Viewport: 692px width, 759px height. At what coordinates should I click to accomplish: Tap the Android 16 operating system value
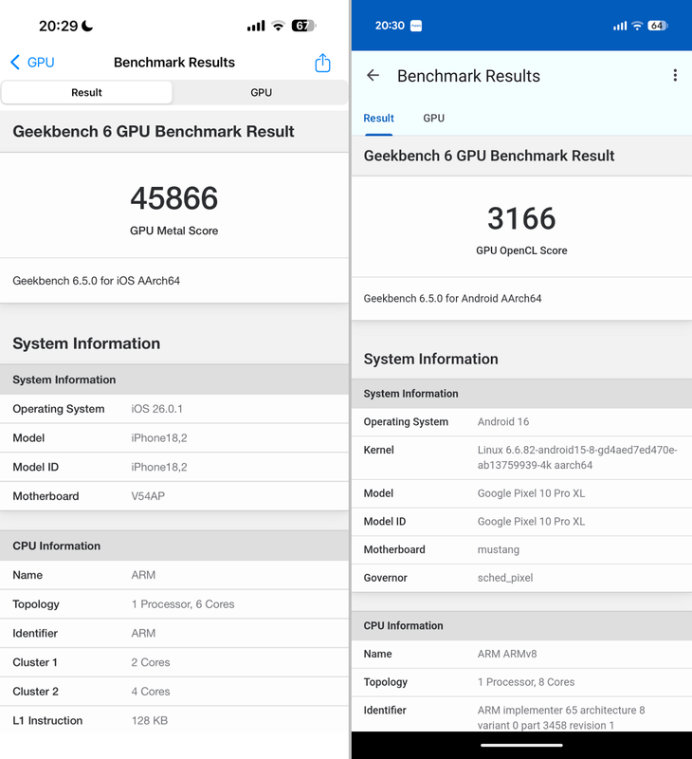click(x=503, y=421)
